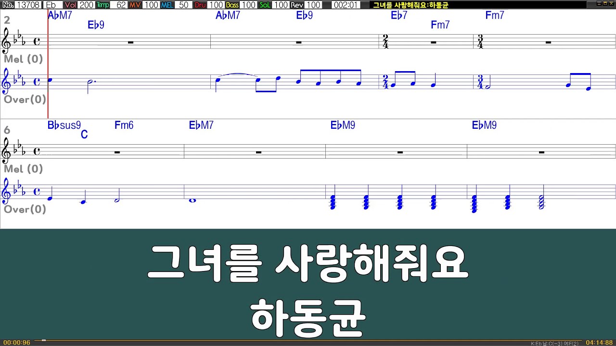Click the Eb7 chord symbol
This screenshot has height=346, width=616.
(x=399, y=15)
